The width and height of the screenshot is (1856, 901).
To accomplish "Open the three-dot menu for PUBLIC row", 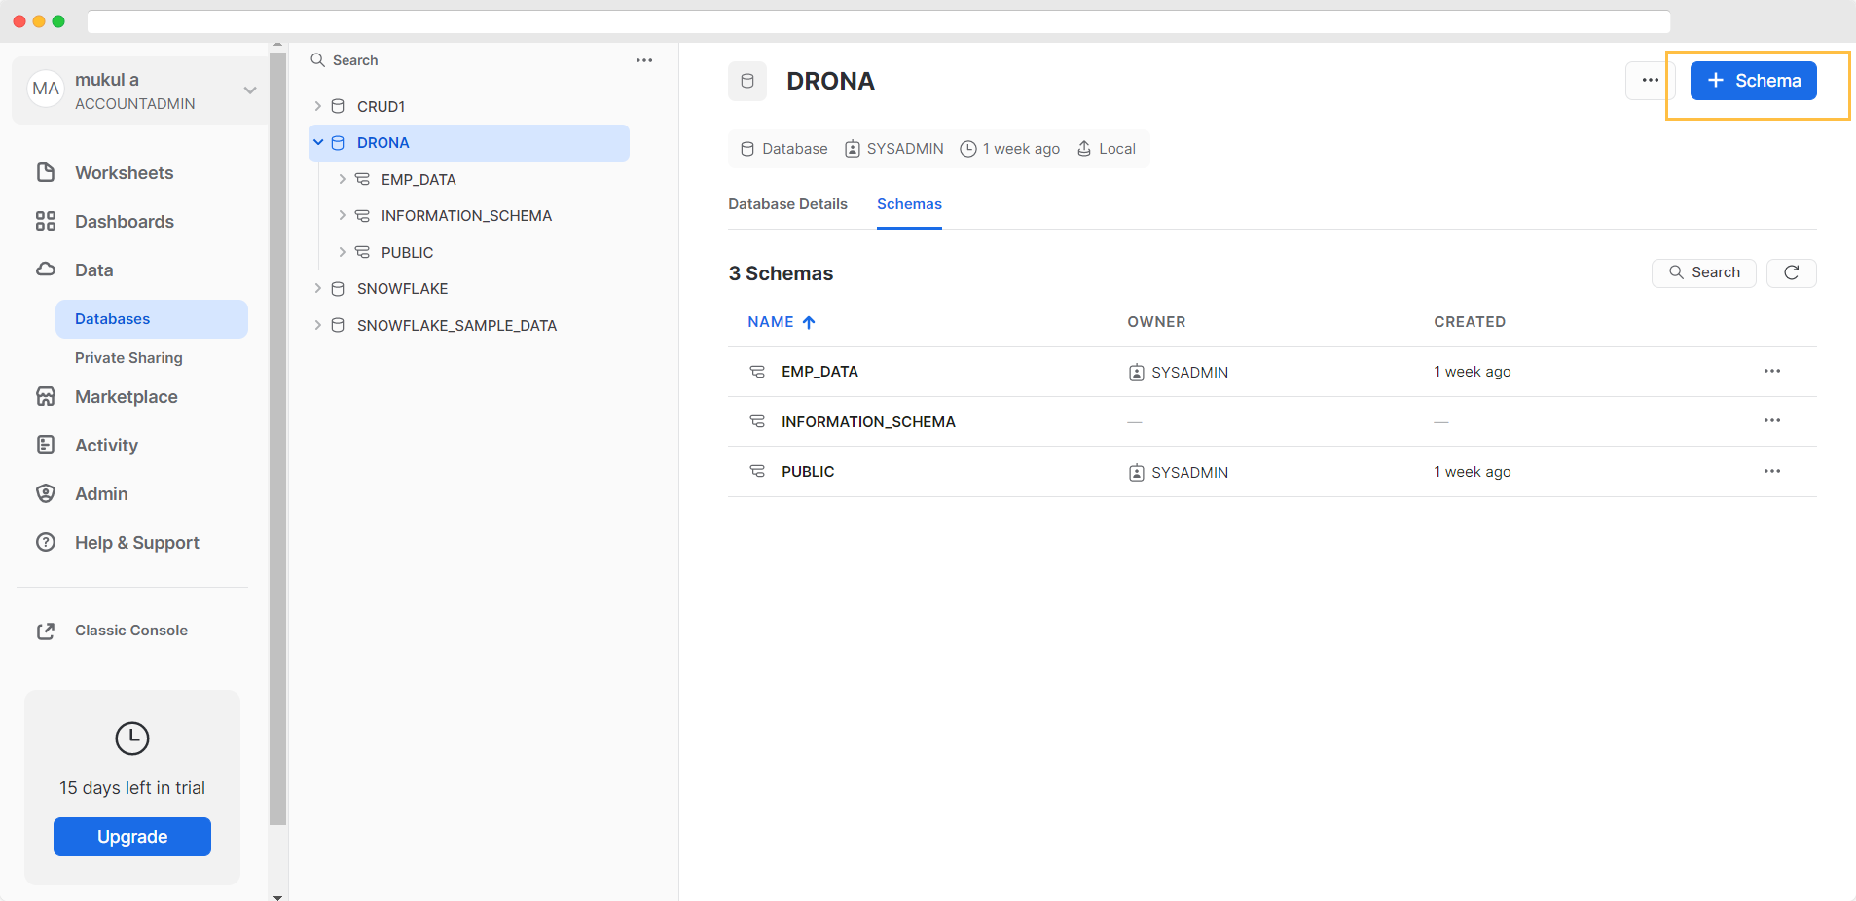I will click(1771, 472).
